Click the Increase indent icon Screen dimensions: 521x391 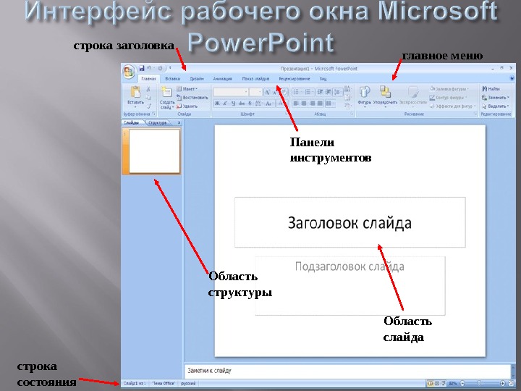[329, 92]
